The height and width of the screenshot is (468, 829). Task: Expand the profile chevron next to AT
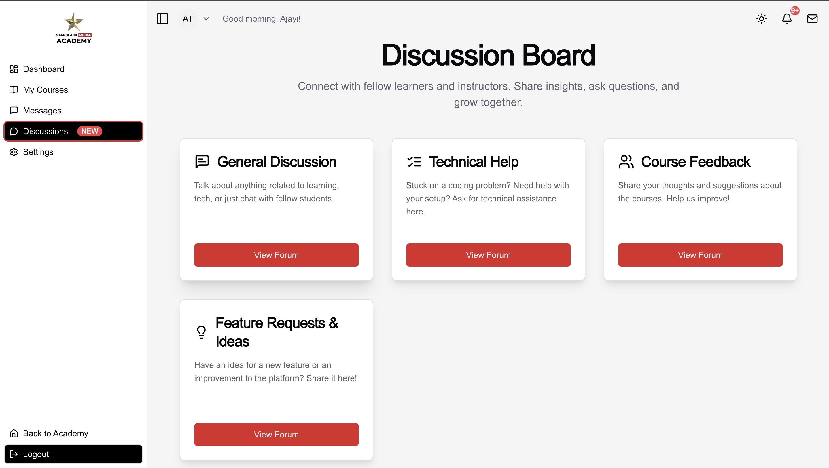coord(206,19)
